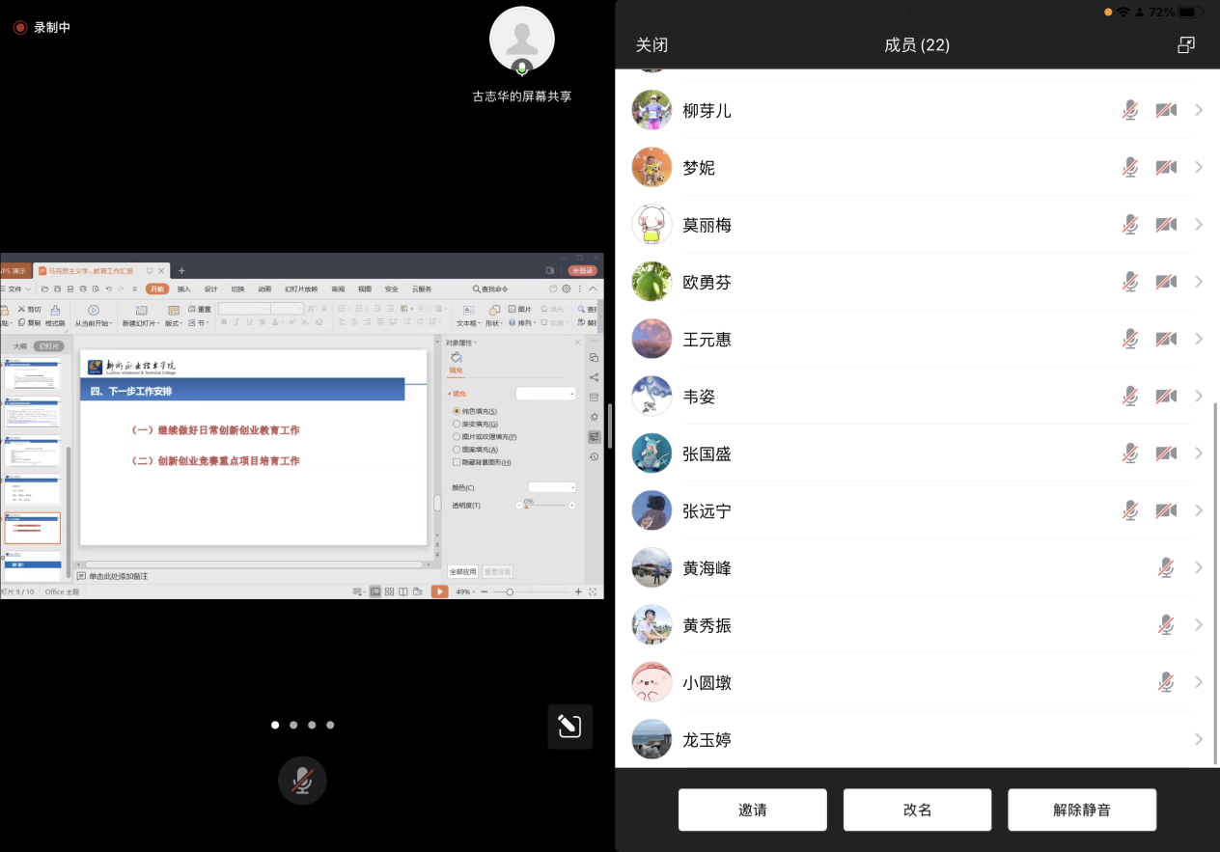Click the pop-out window icon in members header
This screenshot has height=852, width=1220.
(x=1186, y=45)
